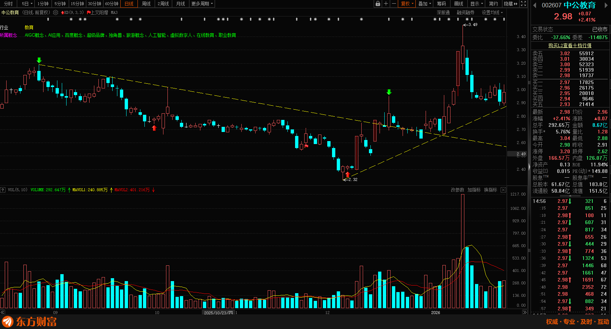611x329 pixels.
Task: Click the 买一 price 2.97 row
Action: (x=570, y=82)
